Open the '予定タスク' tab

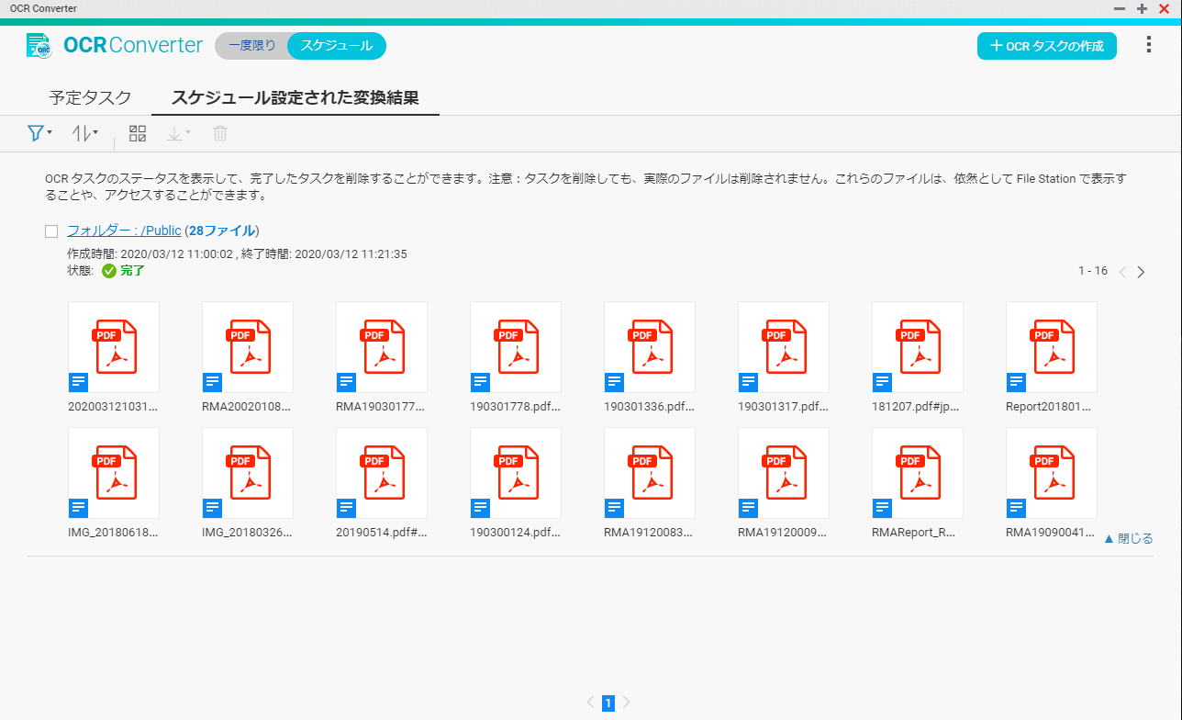click(90, 98)
